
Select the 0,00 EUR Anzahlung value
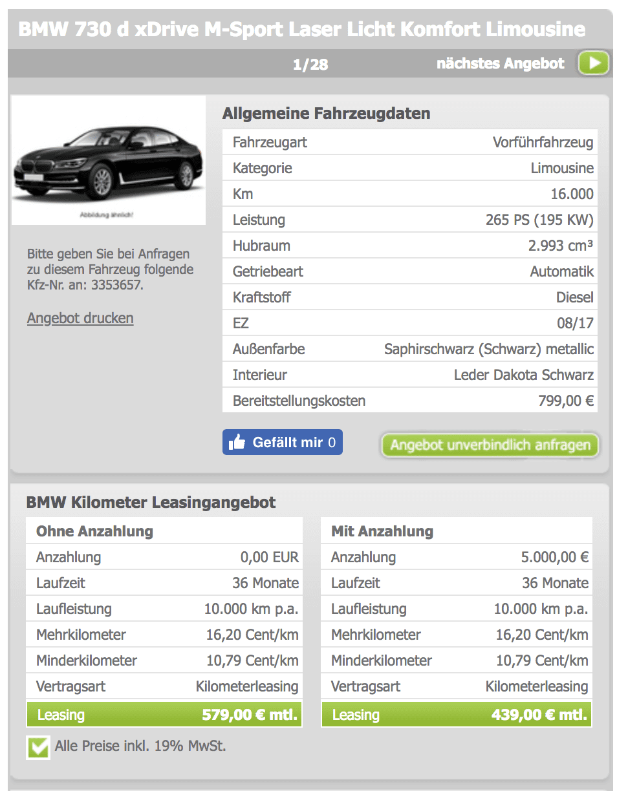tap(270, 557)
